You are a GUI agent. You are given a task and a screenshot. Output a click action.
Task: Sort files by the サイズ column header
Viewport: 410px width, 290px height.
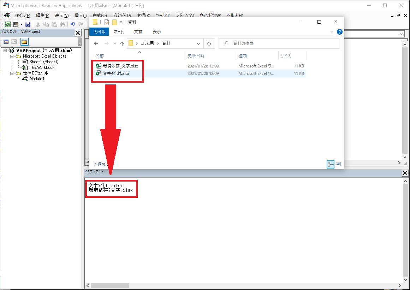(x=286, y=56)
